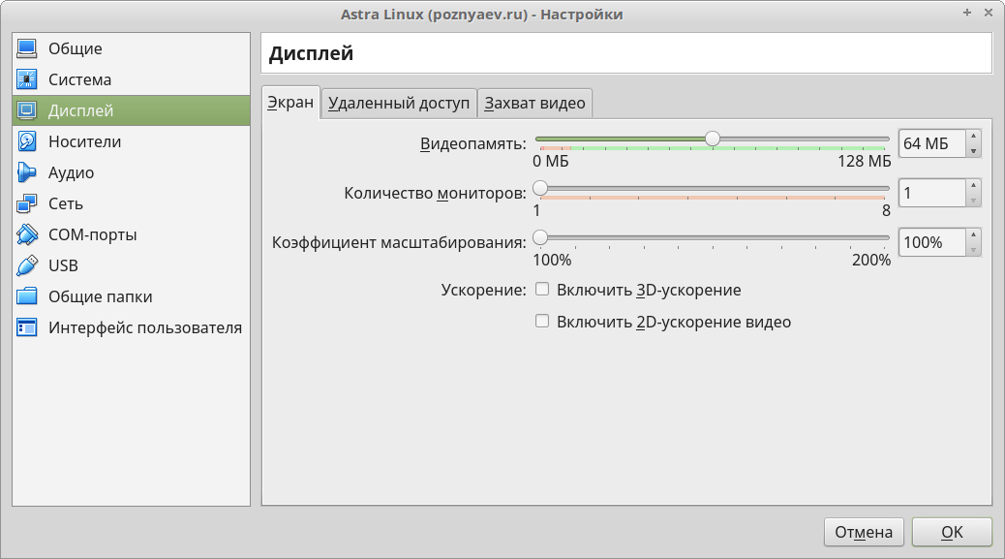Click the Интерфейс пользователя window icon
This screenshot has width=1005, height=559.
click(x=27, y=327)
